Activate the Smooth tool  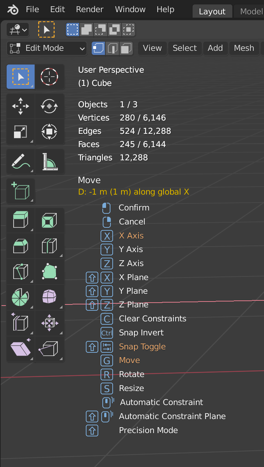[x=50, y=297]
